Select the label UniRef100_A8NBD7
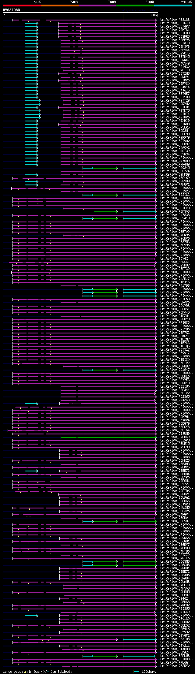Screen dimensions: 195x674 (x=175, y=366)
